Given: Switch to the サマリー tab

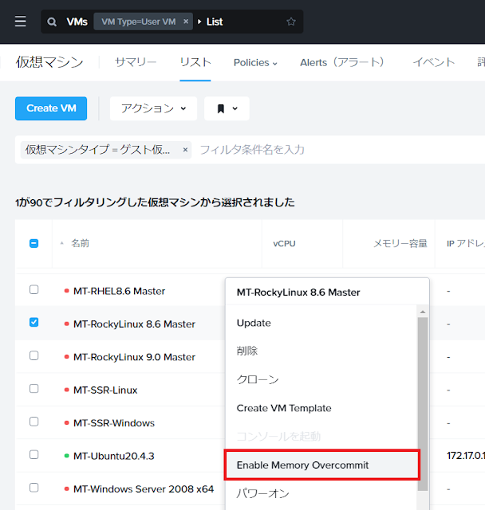Looking at the screenshot, I should click(x=136, y=62).
